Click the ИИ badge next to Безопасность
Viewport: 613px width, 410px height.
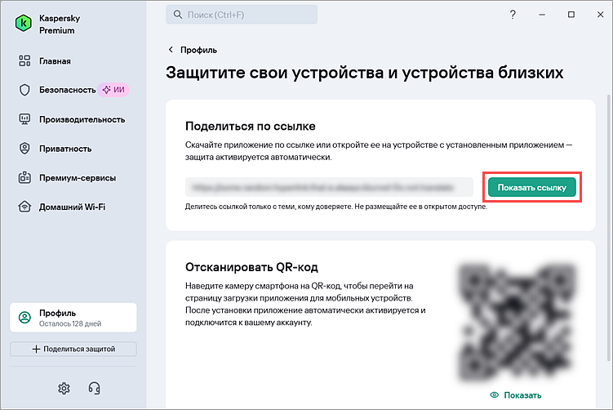[113, 90]
